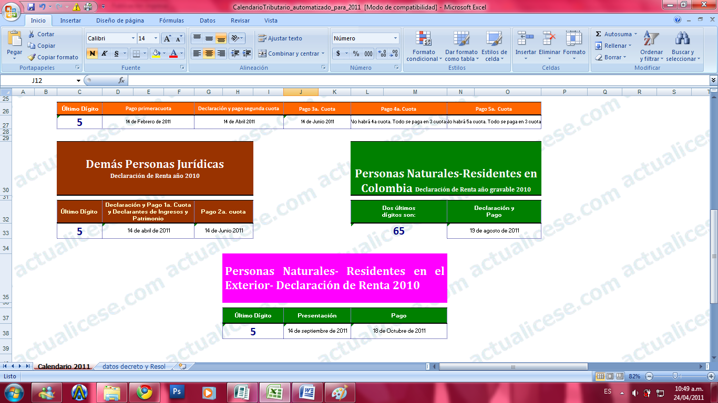Click the Buscar y seleccionar binoculars icon
This screenshot has width=718, height=403.
tap(682, 38)
